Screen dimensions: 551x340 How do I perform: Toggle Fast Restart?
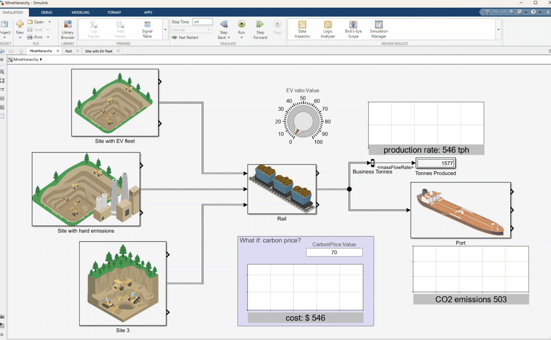[185, 37]
